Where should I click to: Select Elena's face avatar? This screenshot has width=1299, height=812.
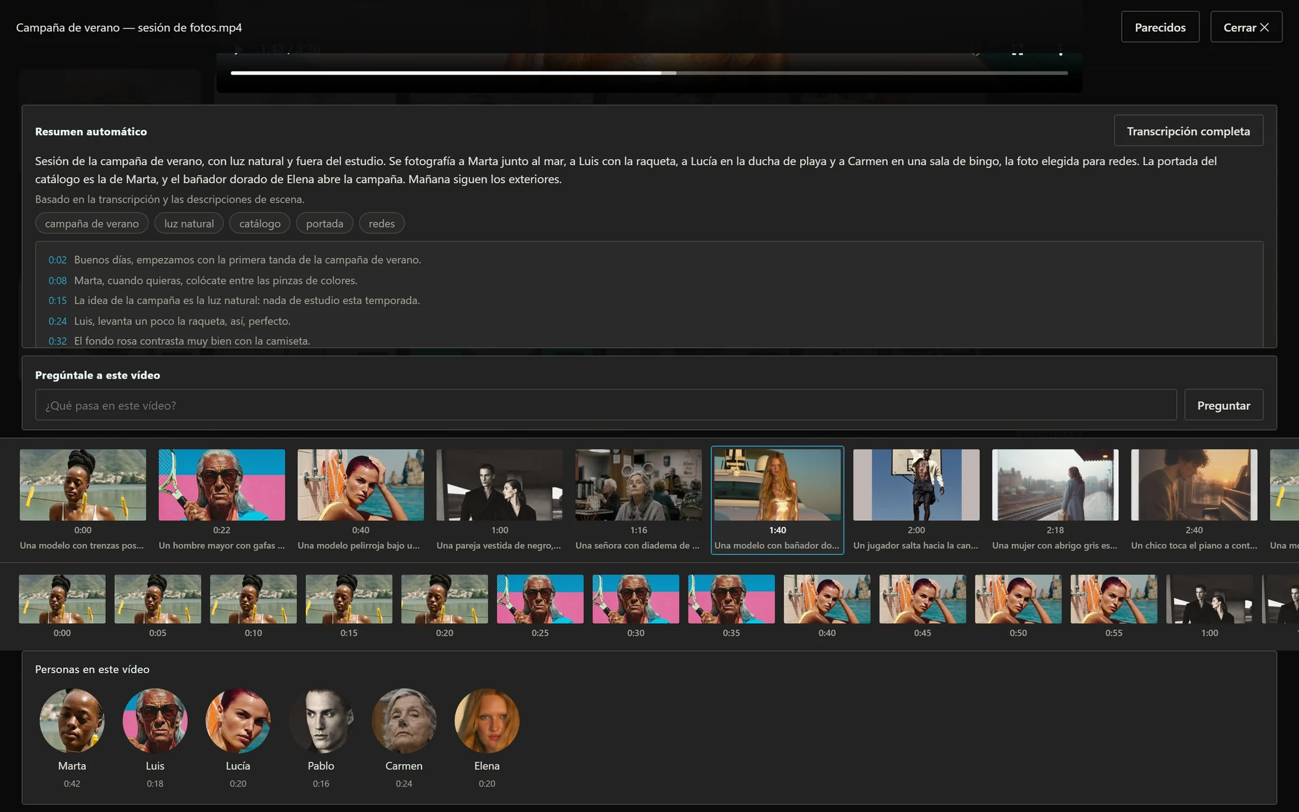[x=487, y=721]
